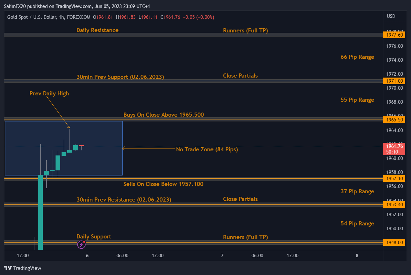Select the Sells On Close Below 1957.100 label
411x275 pixels.
pos(163,184)
